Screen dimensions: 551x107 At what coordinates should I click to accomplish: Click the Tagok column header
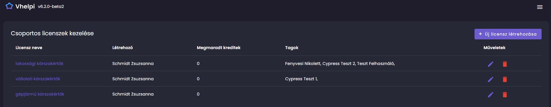tap(292, 48)
